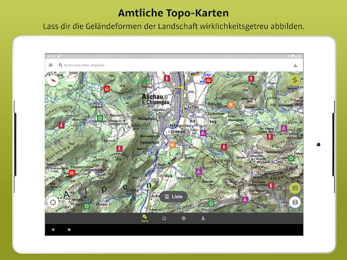Click the 'Aschau i. Chiemgau' map label
347x260 pixels.
tap(156, 100)
